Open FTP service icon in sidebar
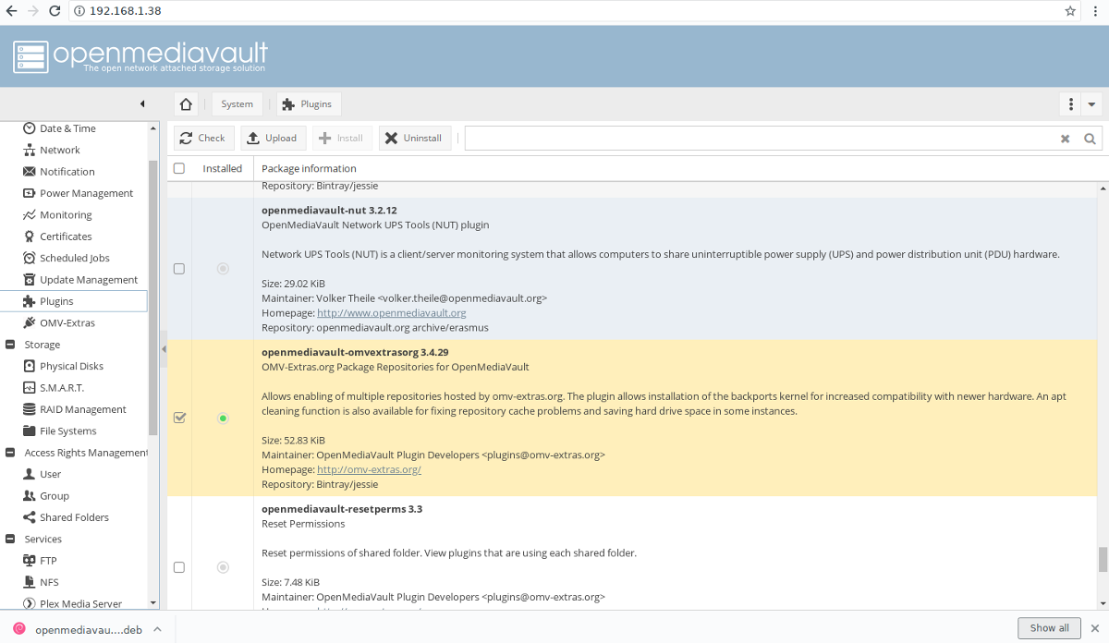1109x643 pixels. 30,561
